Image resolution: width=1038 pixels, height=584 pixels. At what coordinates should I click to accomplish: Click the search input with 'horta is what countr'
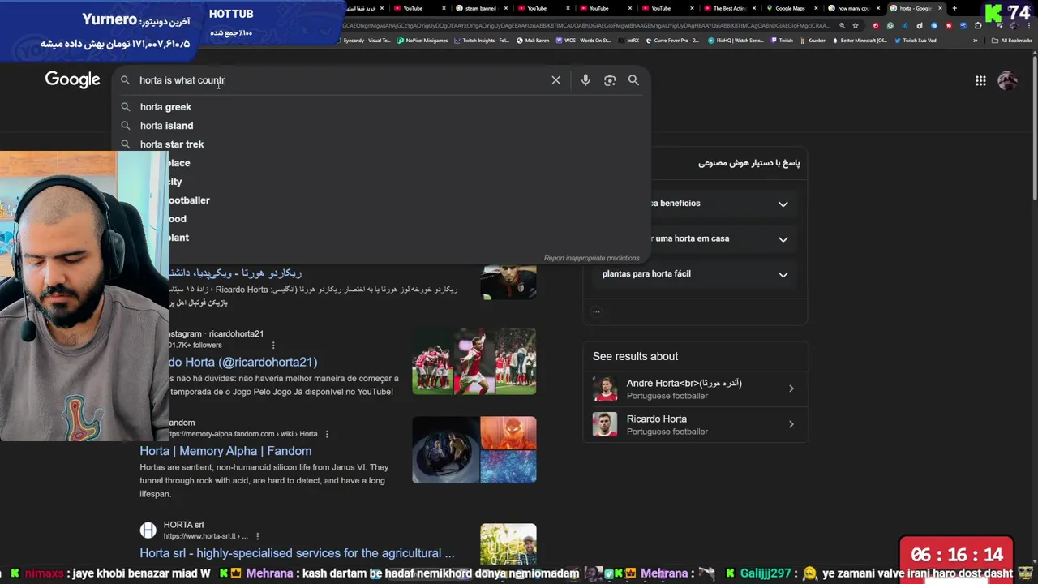(x=341, y=80)
